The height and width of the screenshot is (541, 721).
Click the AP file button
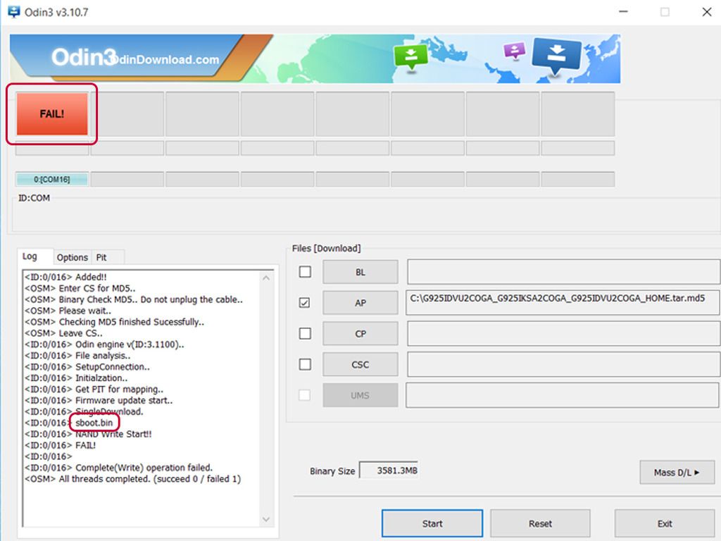360,303
